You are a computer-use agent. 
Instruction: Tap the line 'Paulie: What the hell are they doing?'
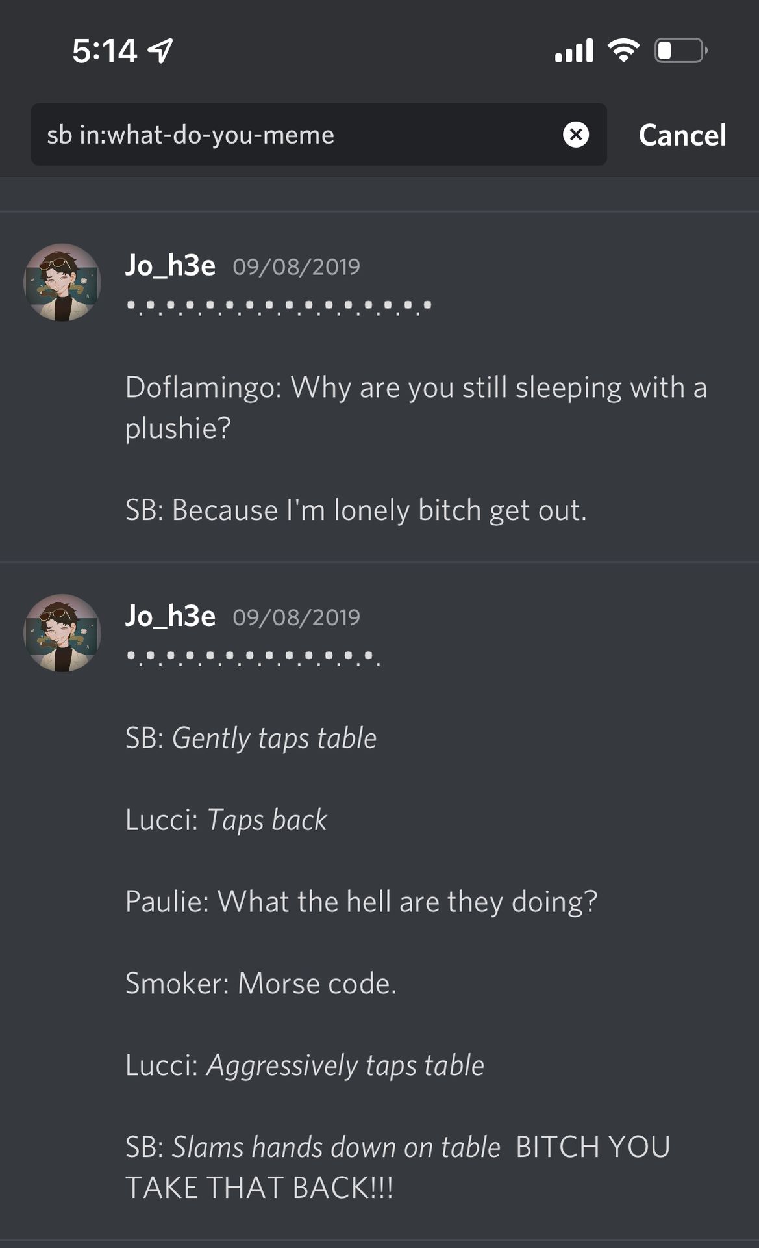(361, 902)
